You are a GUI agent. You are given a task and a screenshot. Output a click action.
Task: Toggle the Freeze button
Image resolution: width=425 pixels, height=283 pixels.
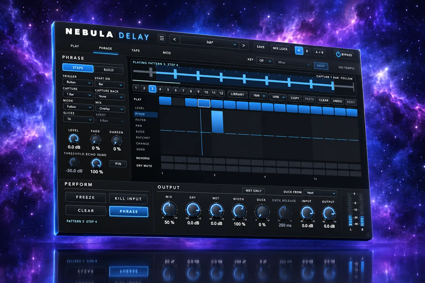point(85,197)
